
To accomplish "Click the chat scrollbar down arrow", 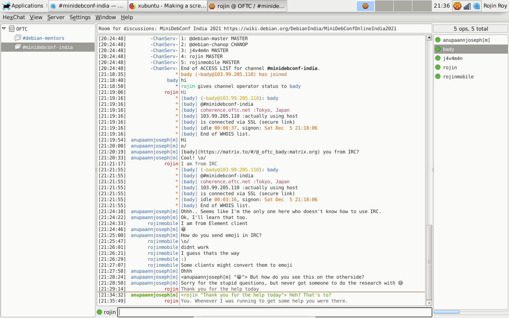I will (x=429, y=303).
